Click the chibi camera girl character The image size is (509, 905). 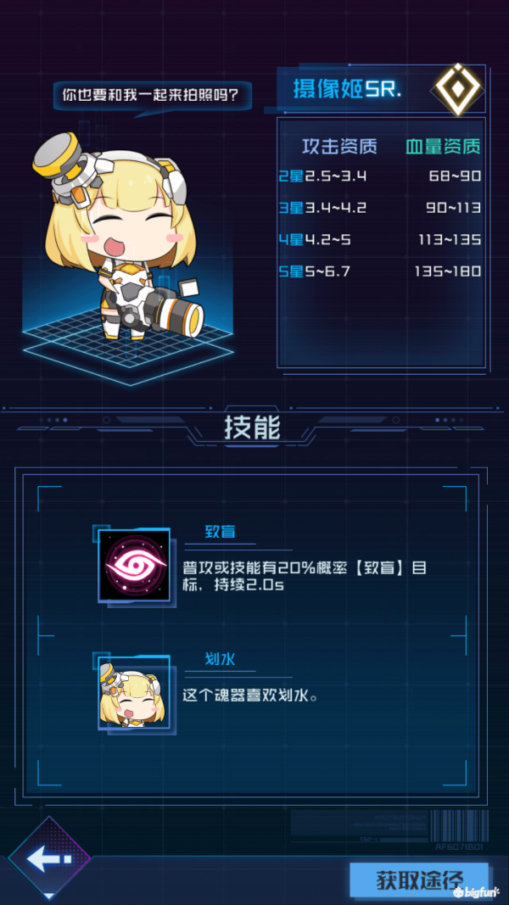coord(120,239)
